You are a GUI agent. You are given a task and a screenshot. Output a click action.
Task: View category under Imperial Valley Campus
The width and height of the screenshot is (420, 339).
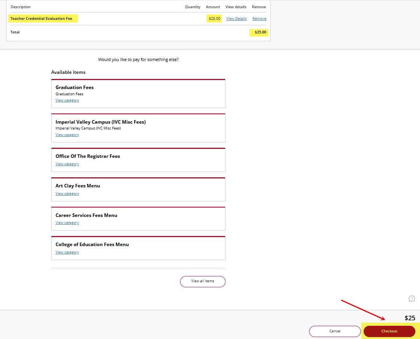pos(67,135)
